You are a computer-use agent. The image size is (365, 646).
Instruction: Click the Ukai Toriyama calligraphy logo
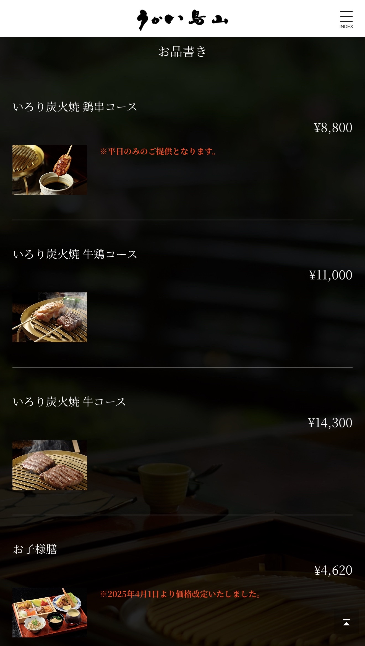pos(182,20)
